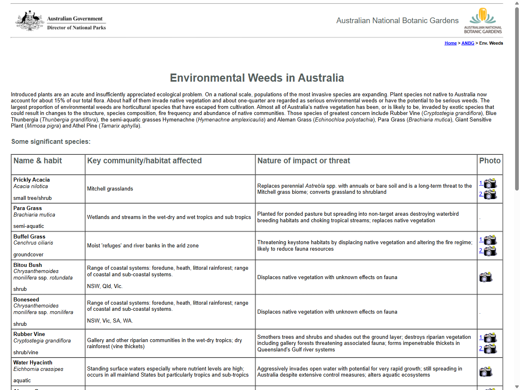Follow link 1 beside Rubber Vine

pos(481,338)
